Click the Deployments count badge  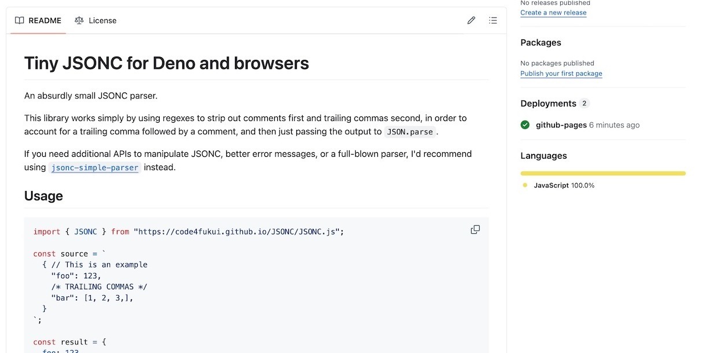click(584, 104)
